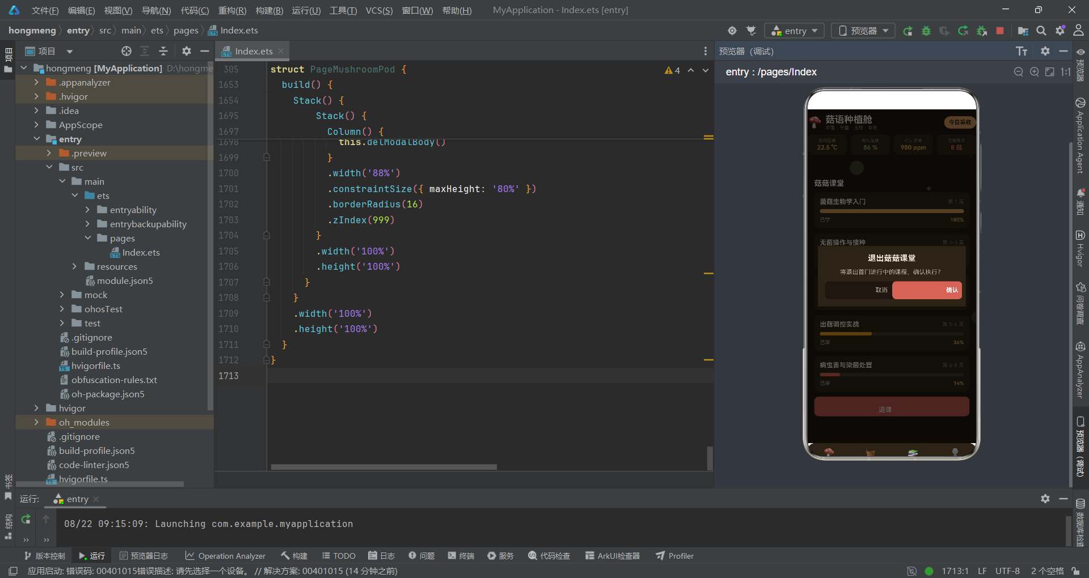Open the 构建(B) menu

click(269, 10)
